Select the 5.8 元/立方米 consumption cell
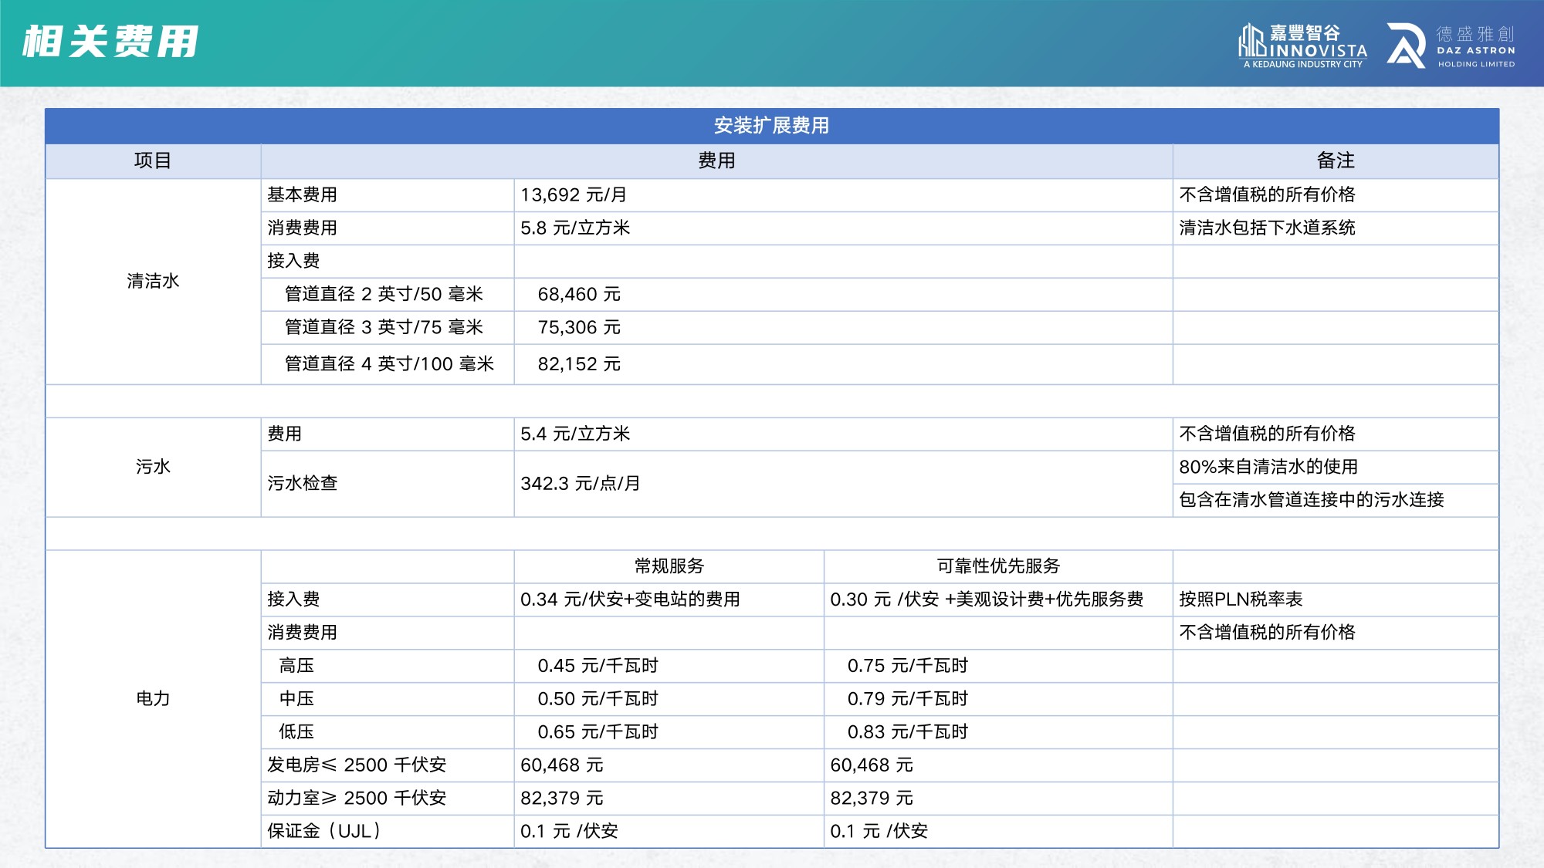1544x868 pixels. coord(575,228)
